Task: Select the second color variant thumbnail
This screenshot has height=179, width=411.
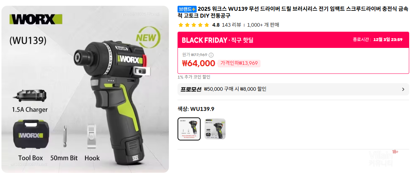Action: coord(215,129)
